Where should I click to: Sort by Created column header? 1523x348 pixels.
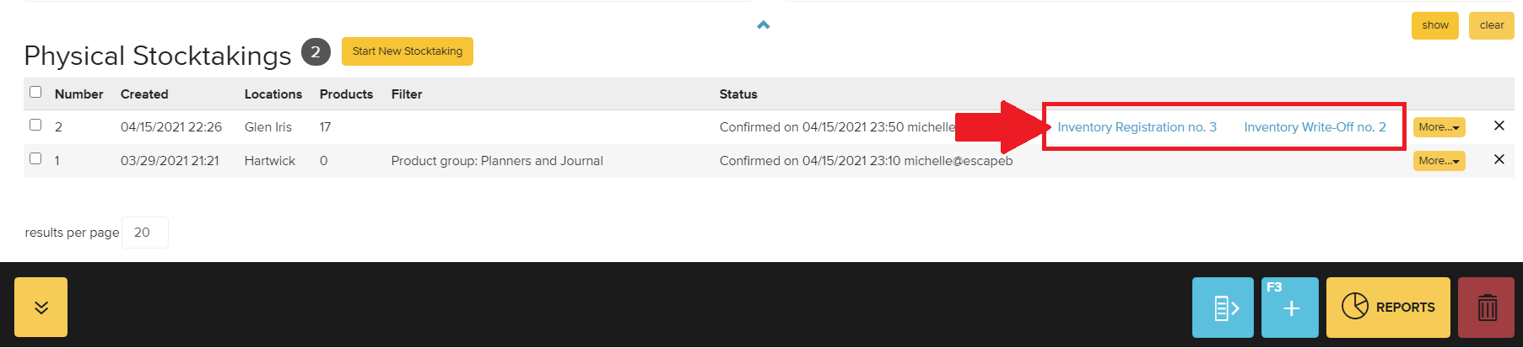pyautogui.click(x=144, y=94)
